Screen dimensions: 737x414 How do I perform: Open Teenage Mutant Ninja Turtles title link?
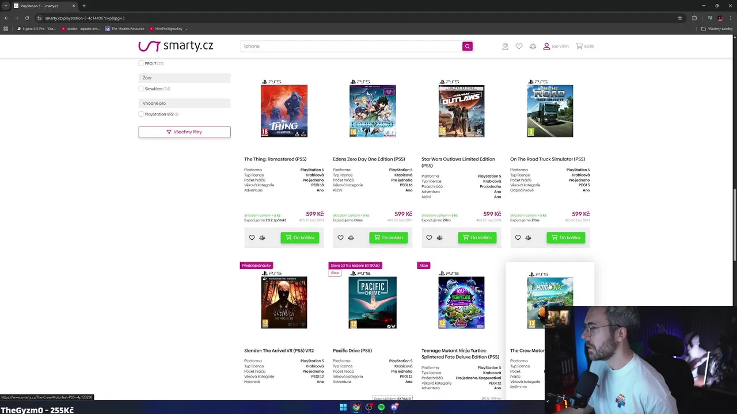460,354
